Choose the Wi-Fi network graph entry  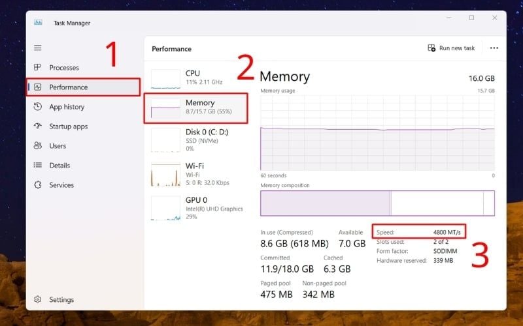click(196, 174)
